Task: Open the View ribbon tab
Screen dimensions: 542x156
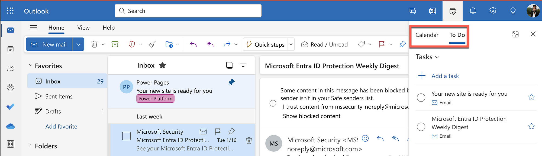Action: (x=83, y=28)
